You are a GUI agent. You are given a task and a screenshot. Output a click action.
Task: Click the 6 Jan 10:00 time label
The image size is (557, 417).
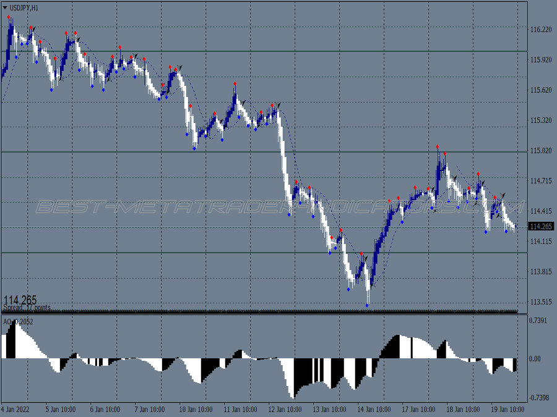coord(105,410)
